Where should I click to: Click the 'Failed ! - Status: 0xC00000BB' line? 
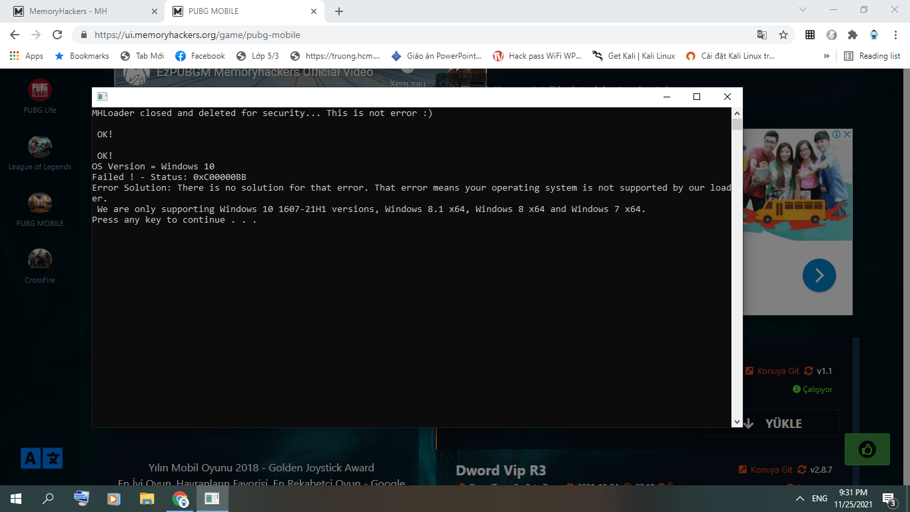pos(169,177)
